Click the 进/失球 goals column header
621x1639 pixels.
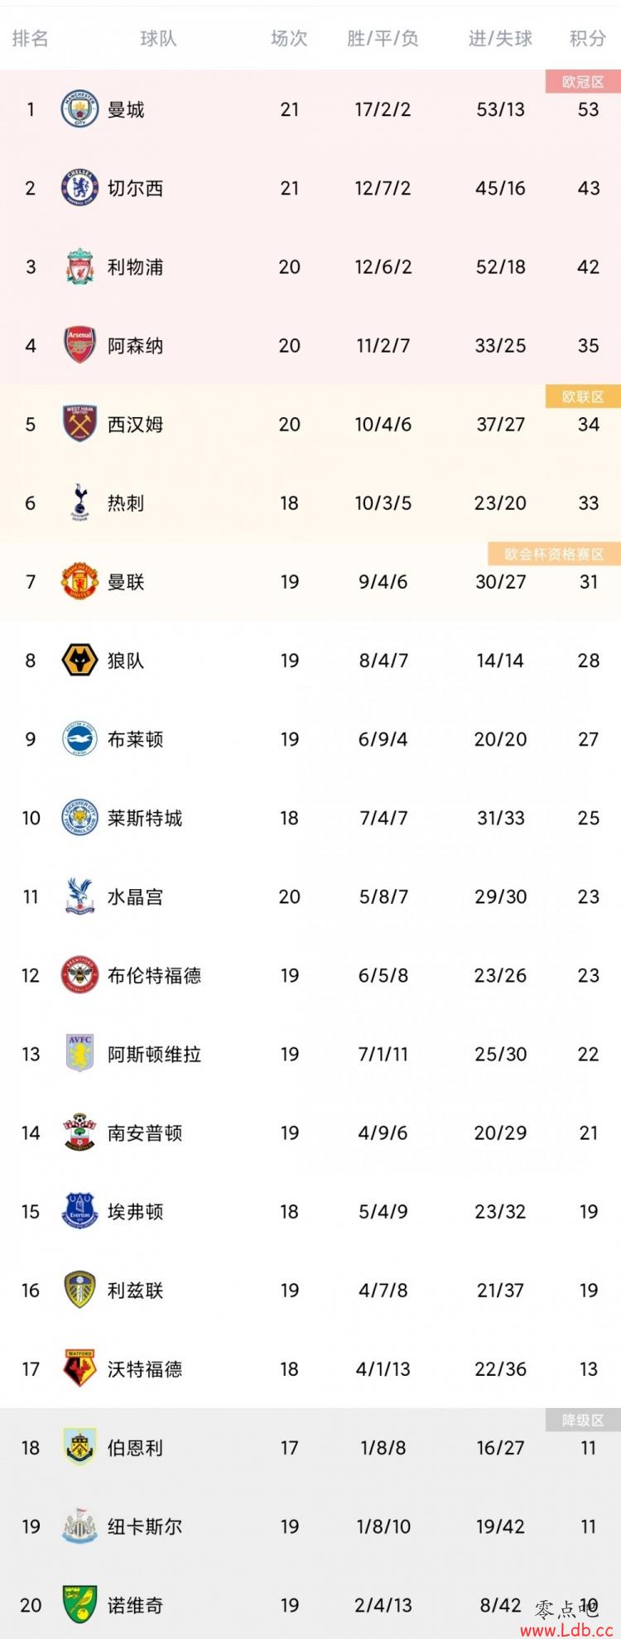pyautogui.click(x=500, y=38)
